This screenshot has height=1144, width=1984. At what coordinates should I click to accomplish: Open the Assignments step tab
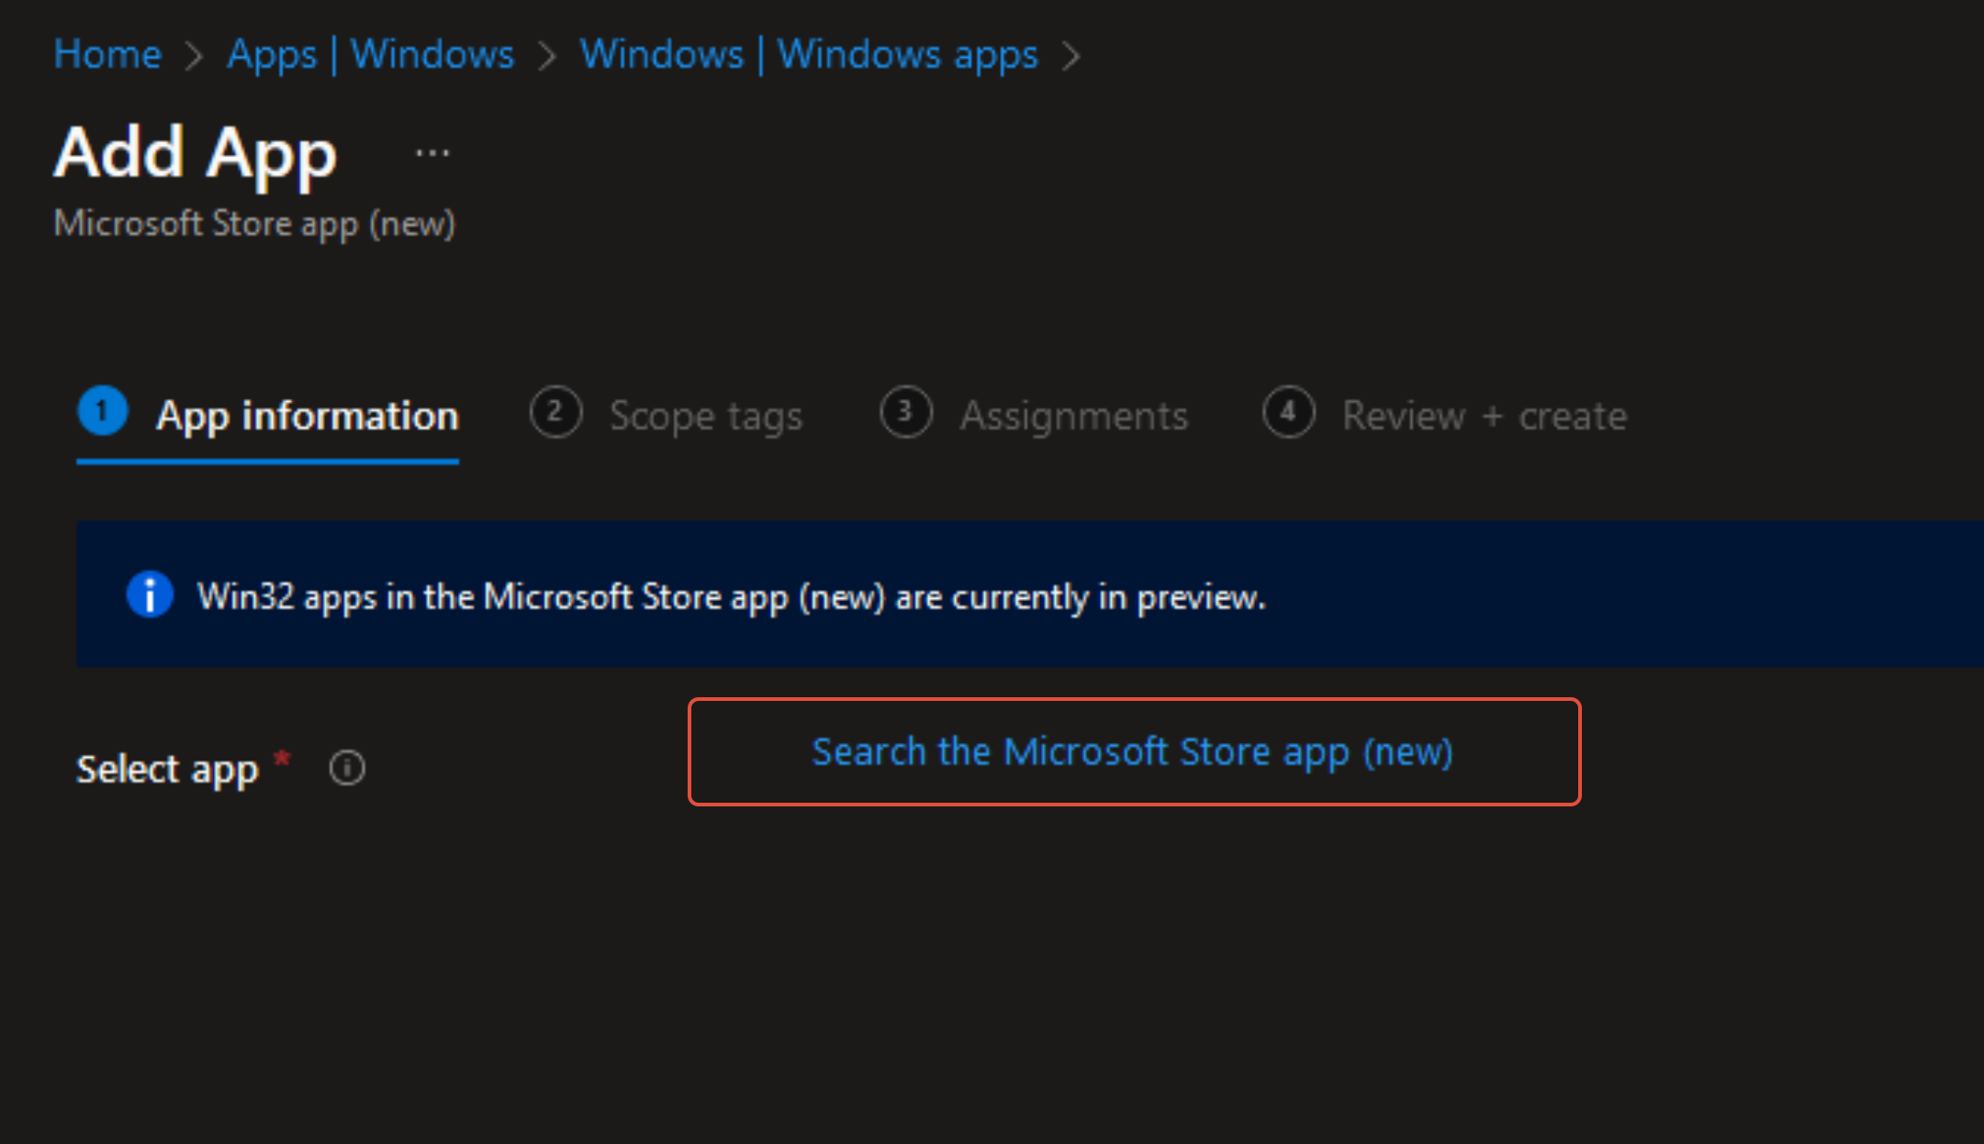[x=1073, y=417]
